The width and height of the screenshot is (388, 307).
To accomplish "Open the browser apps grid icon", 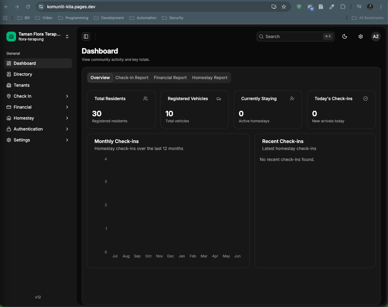I will pyautogui.click(x=5, y=18).
